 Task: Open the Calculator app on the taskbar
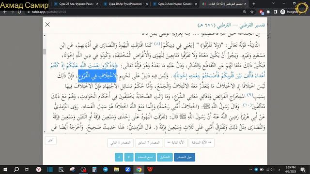(94, 170)
